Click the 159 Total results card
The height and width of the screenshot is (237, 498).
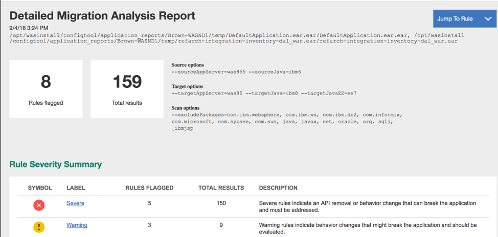coord(127,88)
